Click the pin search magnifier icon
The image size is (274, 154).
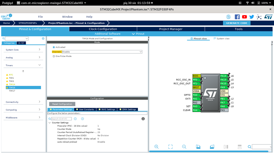250,147
